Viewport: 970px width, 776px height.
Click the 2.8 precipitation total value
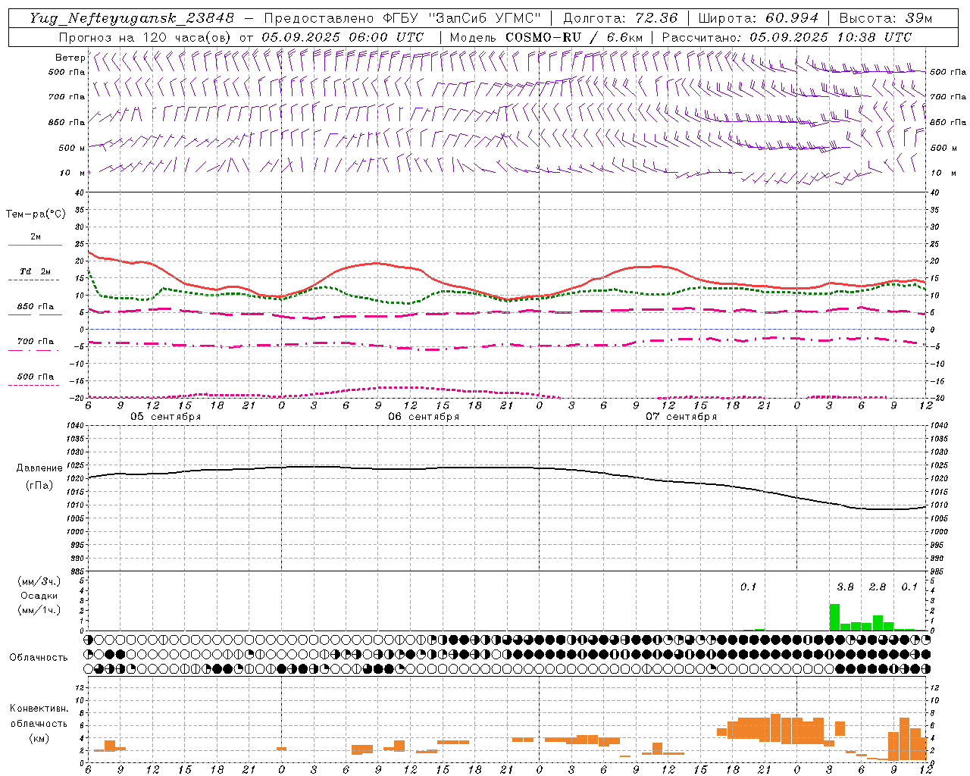pos(878,587)
